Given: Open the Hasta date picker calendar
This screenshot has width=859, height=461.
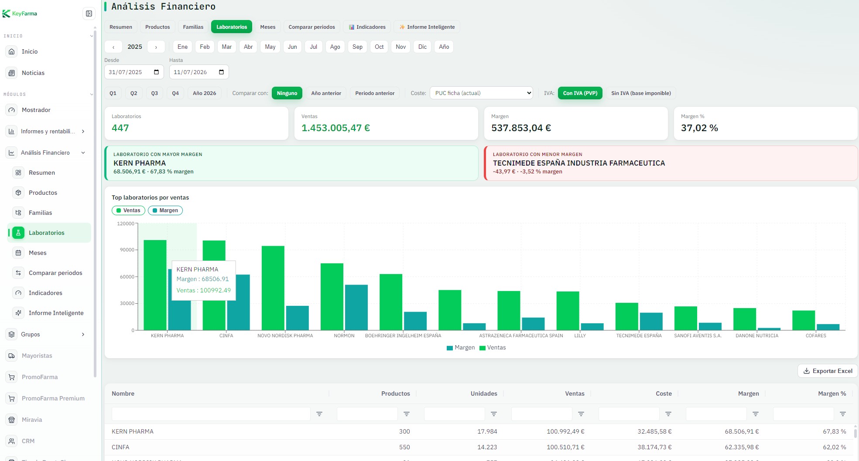Looking at the screenshot, I should (221, 72).
